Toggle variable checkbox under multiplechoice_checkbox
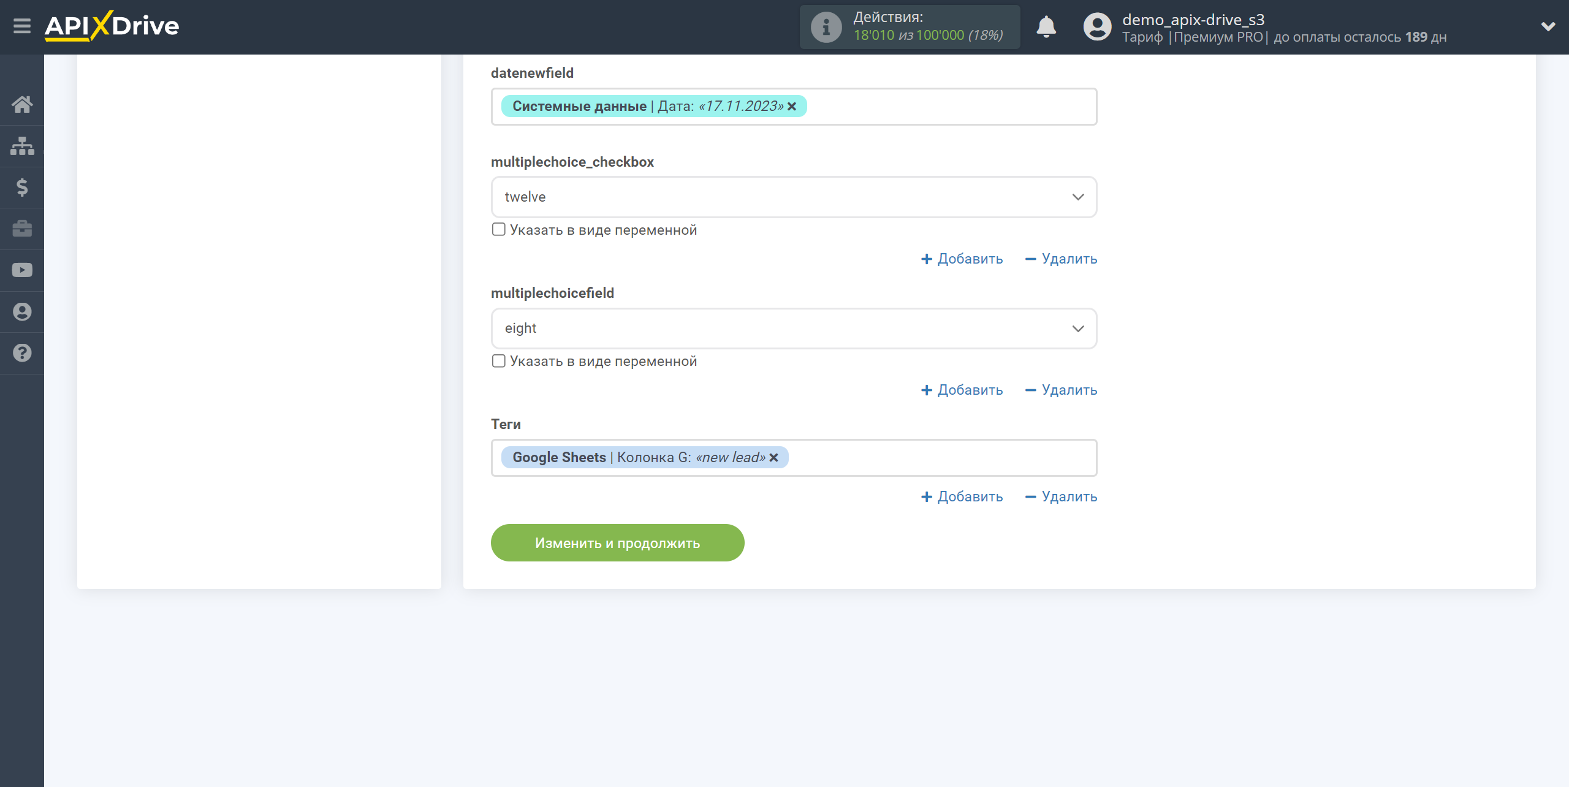The width and height of the screenshot is (1569, 787). click(x=499, y=229)
